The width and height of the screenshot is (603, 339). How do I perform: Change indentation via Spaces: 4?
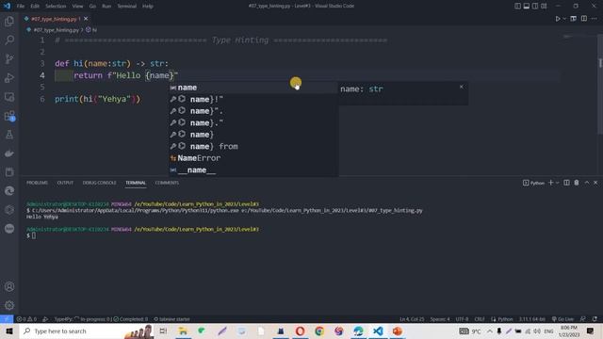point(440,319)
